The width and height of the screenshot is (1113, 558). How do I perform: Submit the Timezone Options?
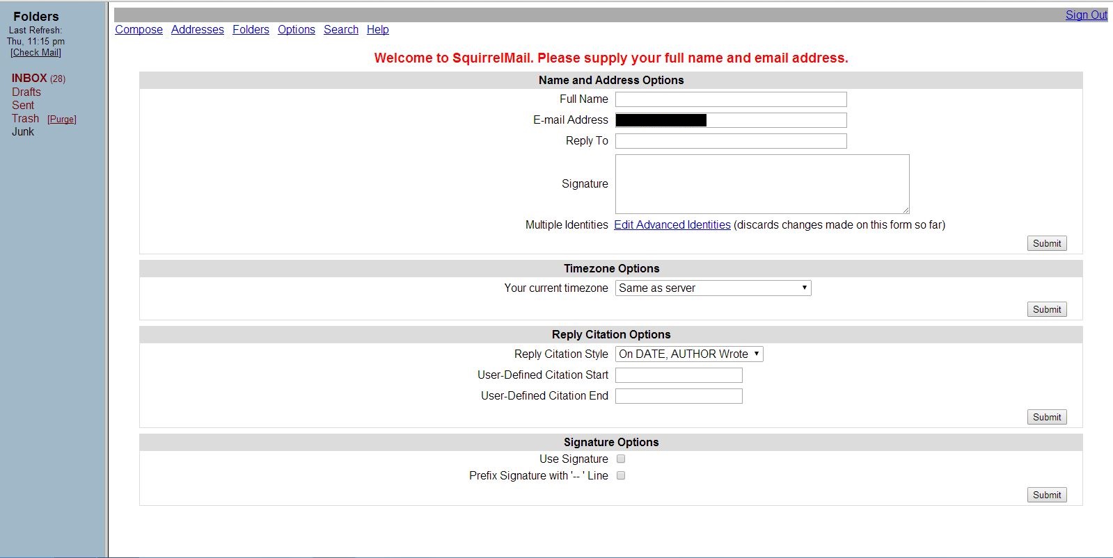1047,309
